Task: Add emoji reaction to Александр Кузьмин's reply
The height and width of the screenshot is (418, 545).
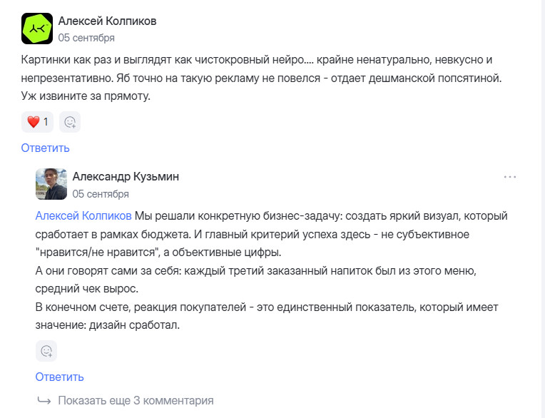Action: tap(46, 351)
